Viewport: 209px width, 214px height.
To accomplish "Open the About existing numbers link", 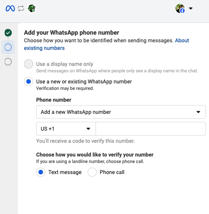I will (107, 44).
